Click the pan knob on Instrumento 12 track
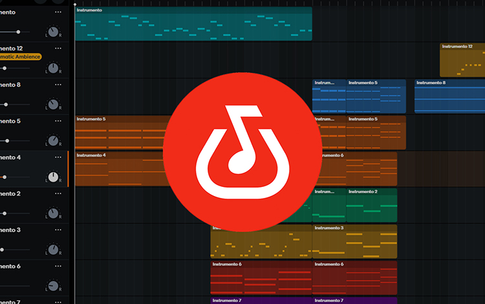The height and width of the screenshot is (304, 485). pyautogui.click(x=53, y=68)
